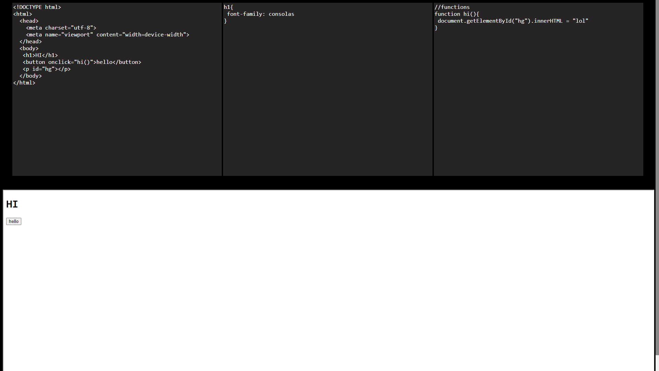Image resolution: width=659 pixels, height=371 pixels.
Task: Click the hello button in the preview
Action: 13,221
